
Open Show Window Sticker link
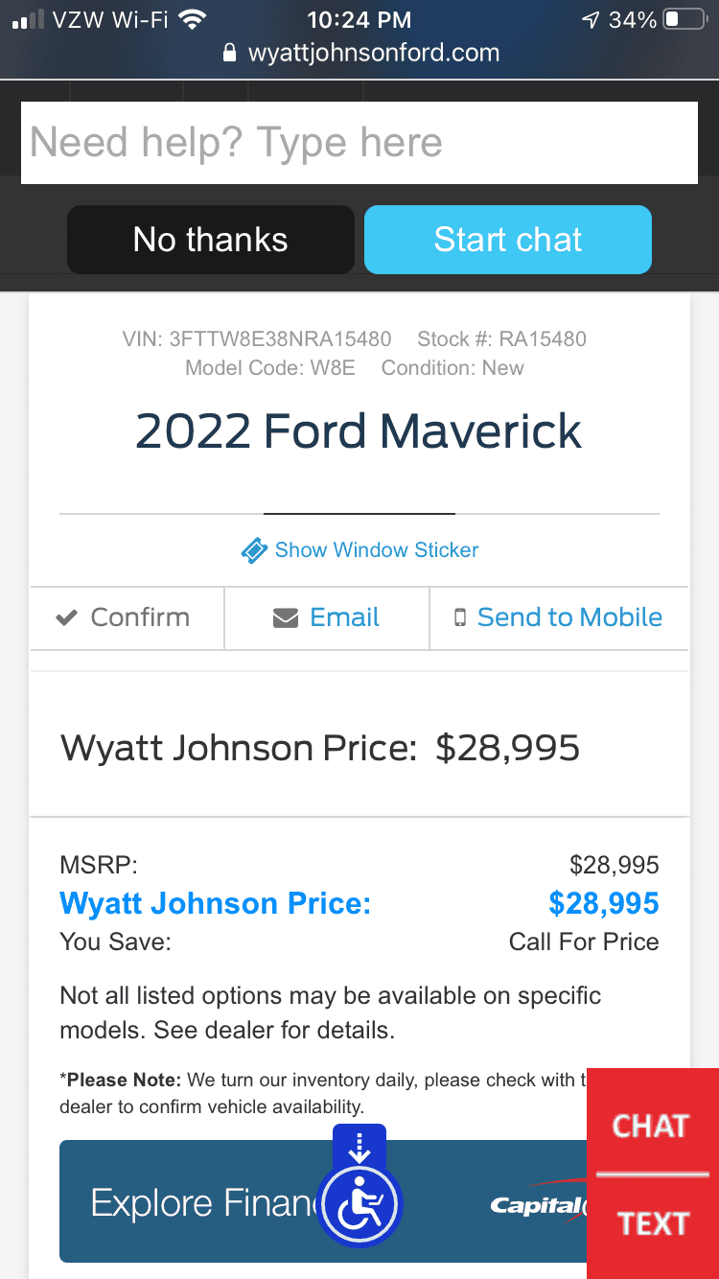(376, 550)
